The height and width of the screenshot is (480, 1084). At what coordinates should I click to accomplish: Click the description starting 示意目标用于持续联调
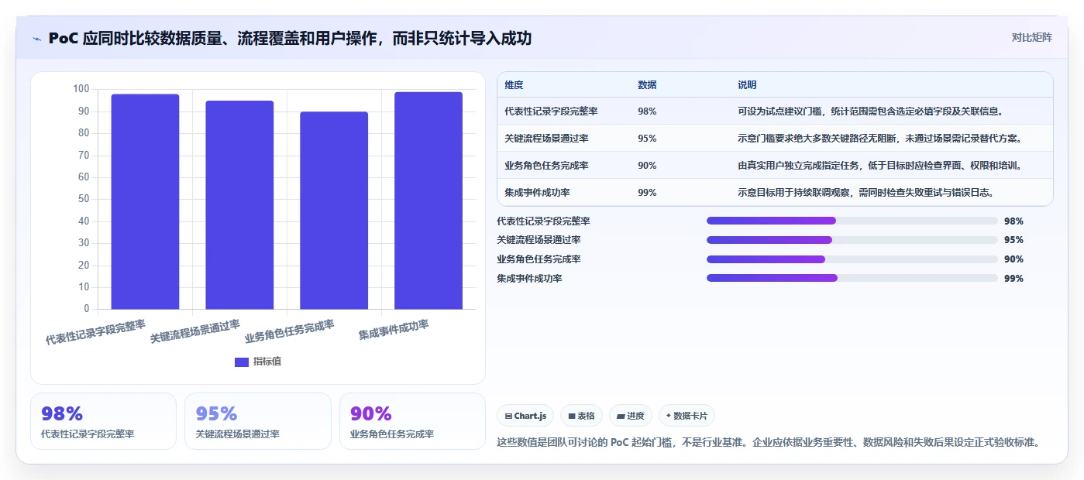click(865, 192)
